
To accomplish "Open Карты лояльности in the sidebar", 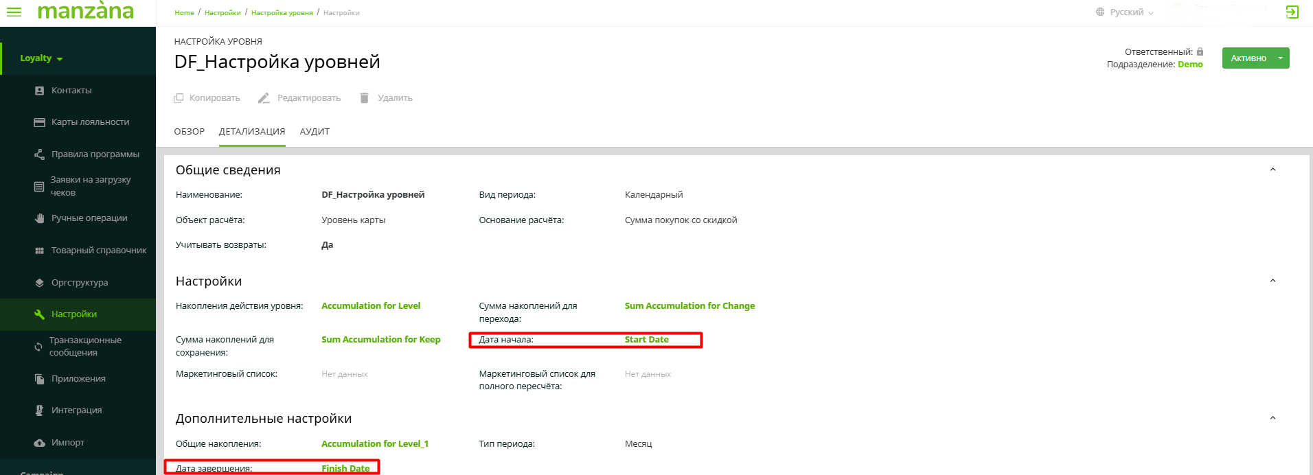I will 90,122.
